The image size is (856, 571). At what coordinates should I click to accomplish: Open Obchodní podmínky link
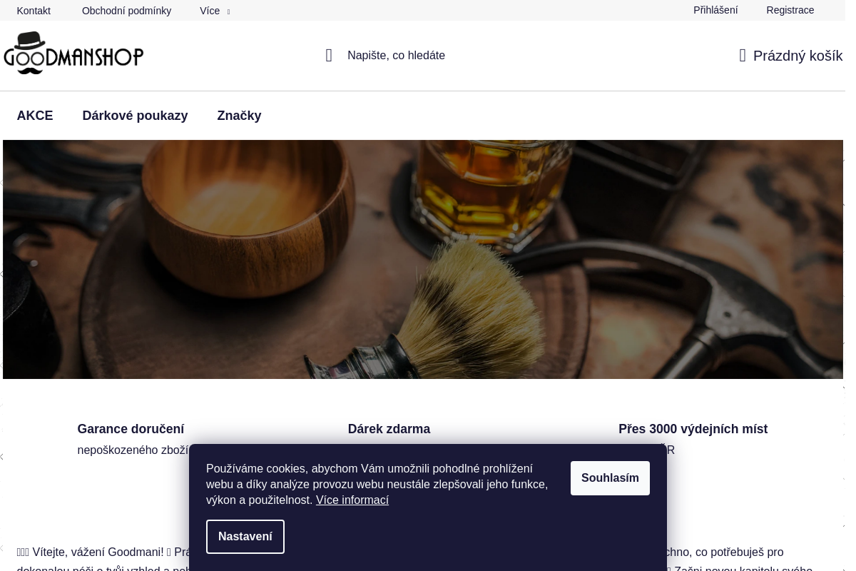point(126,11)
